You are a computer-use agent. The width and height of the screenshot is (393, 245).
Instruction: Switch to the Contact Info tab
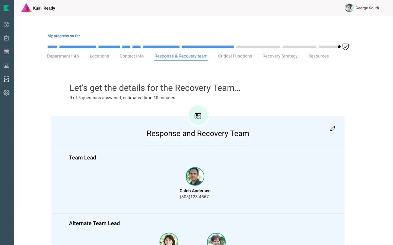(132, 56)
